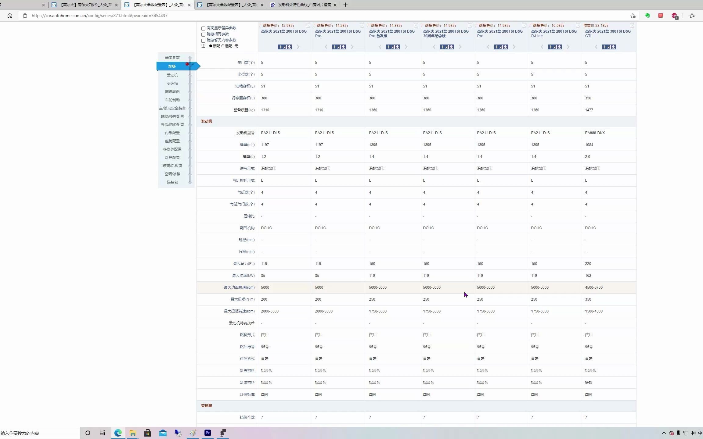The height and width of the screenshot is (439, 703).
Task: Jump to 灯光配置 section in sidebar
Action: click(x=172, y=158)
